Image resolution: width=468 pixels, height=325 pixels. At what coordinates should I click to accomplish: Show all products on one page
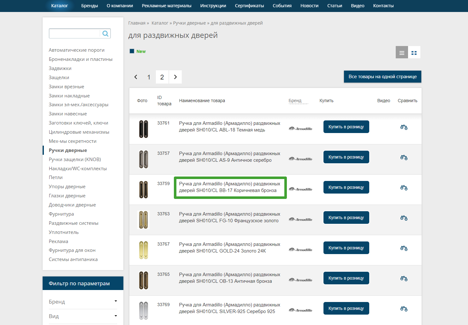point(382,77)
